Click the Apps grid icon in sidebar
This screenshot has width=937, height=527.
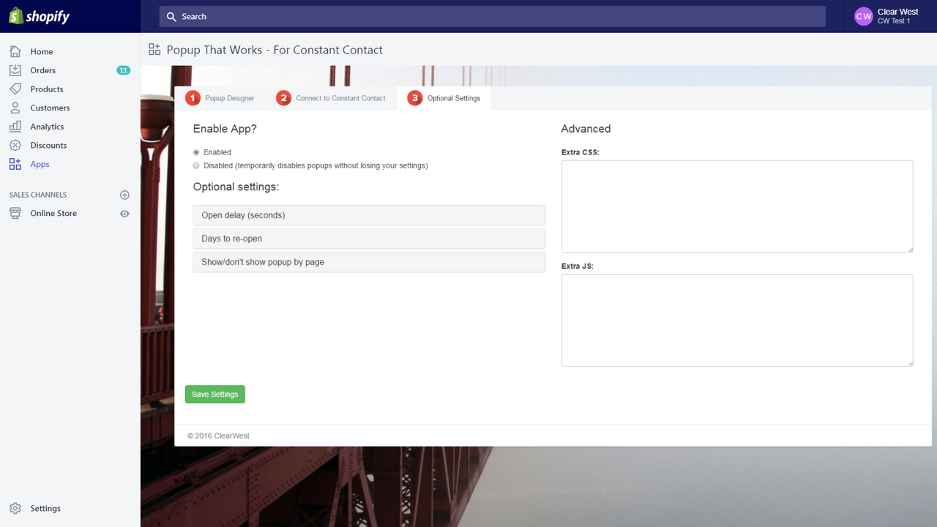click(15, 164)
